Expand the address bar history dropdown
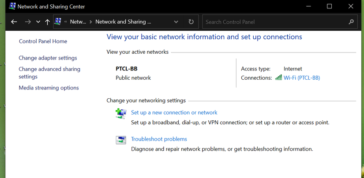The width and height of the screenshot is (364, 178). (176, 22)
